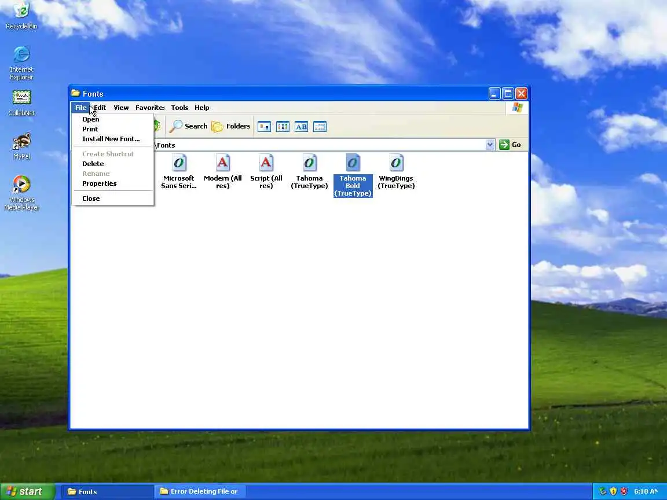Screen dimensions: 667x500
Task: Click the yellow security shield tray icon
Action: point(613,491)
